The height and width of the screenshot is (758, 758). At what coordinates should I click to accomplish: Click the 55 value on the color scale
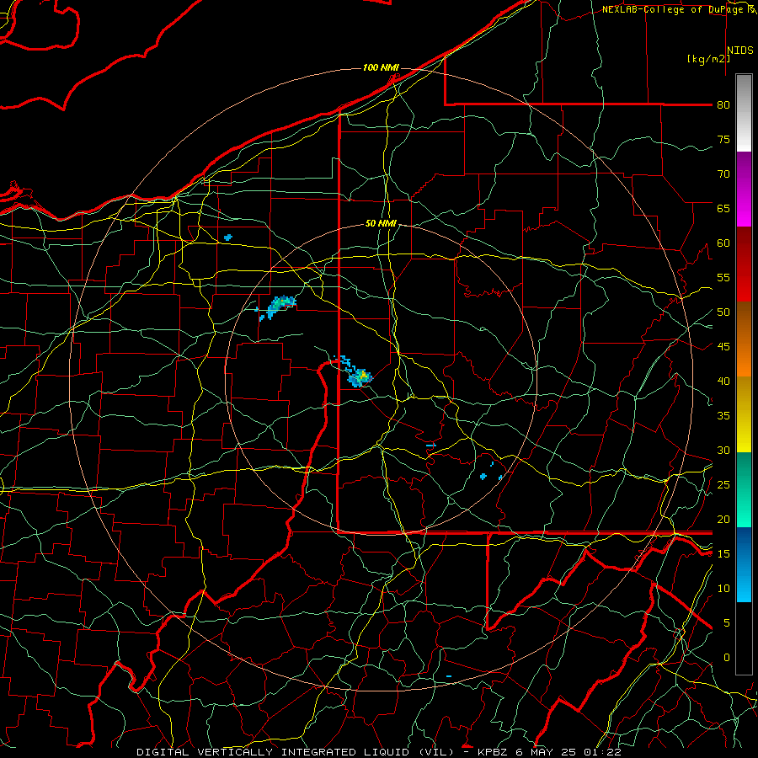723,278
